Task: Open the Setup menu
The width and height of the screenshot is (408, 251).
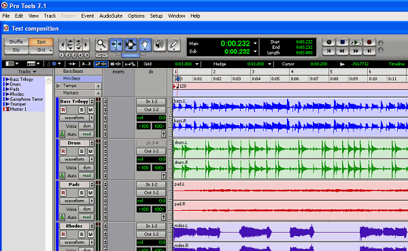Action: [x=156, y=16]
